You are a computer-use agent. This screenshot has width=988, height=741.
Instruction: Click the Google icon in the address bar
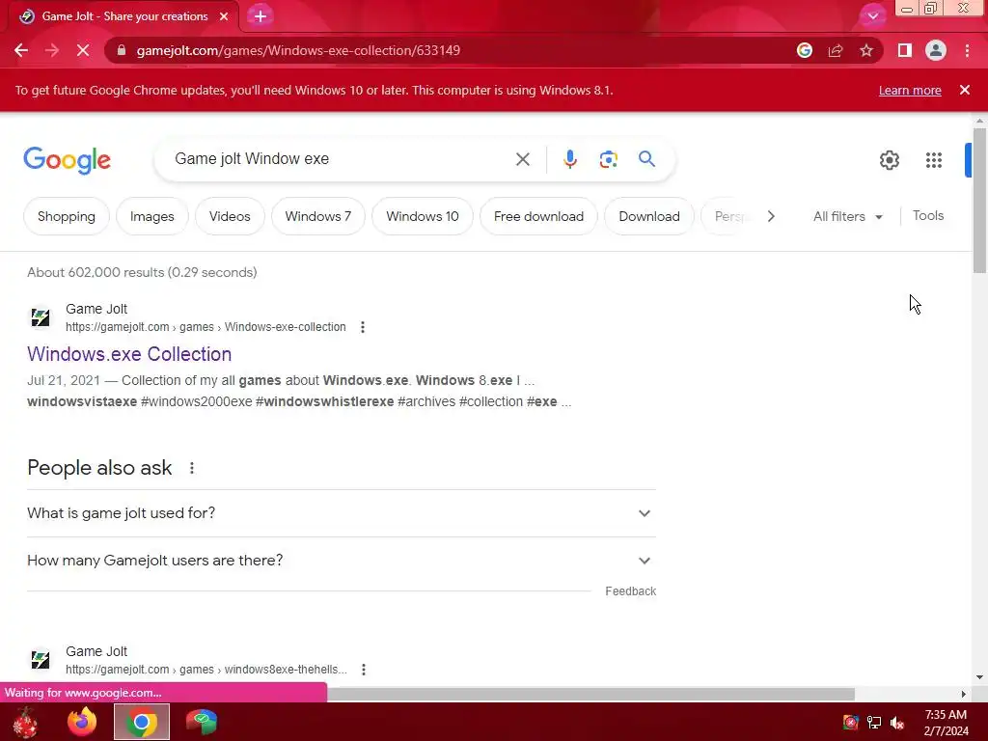[804, 50]
